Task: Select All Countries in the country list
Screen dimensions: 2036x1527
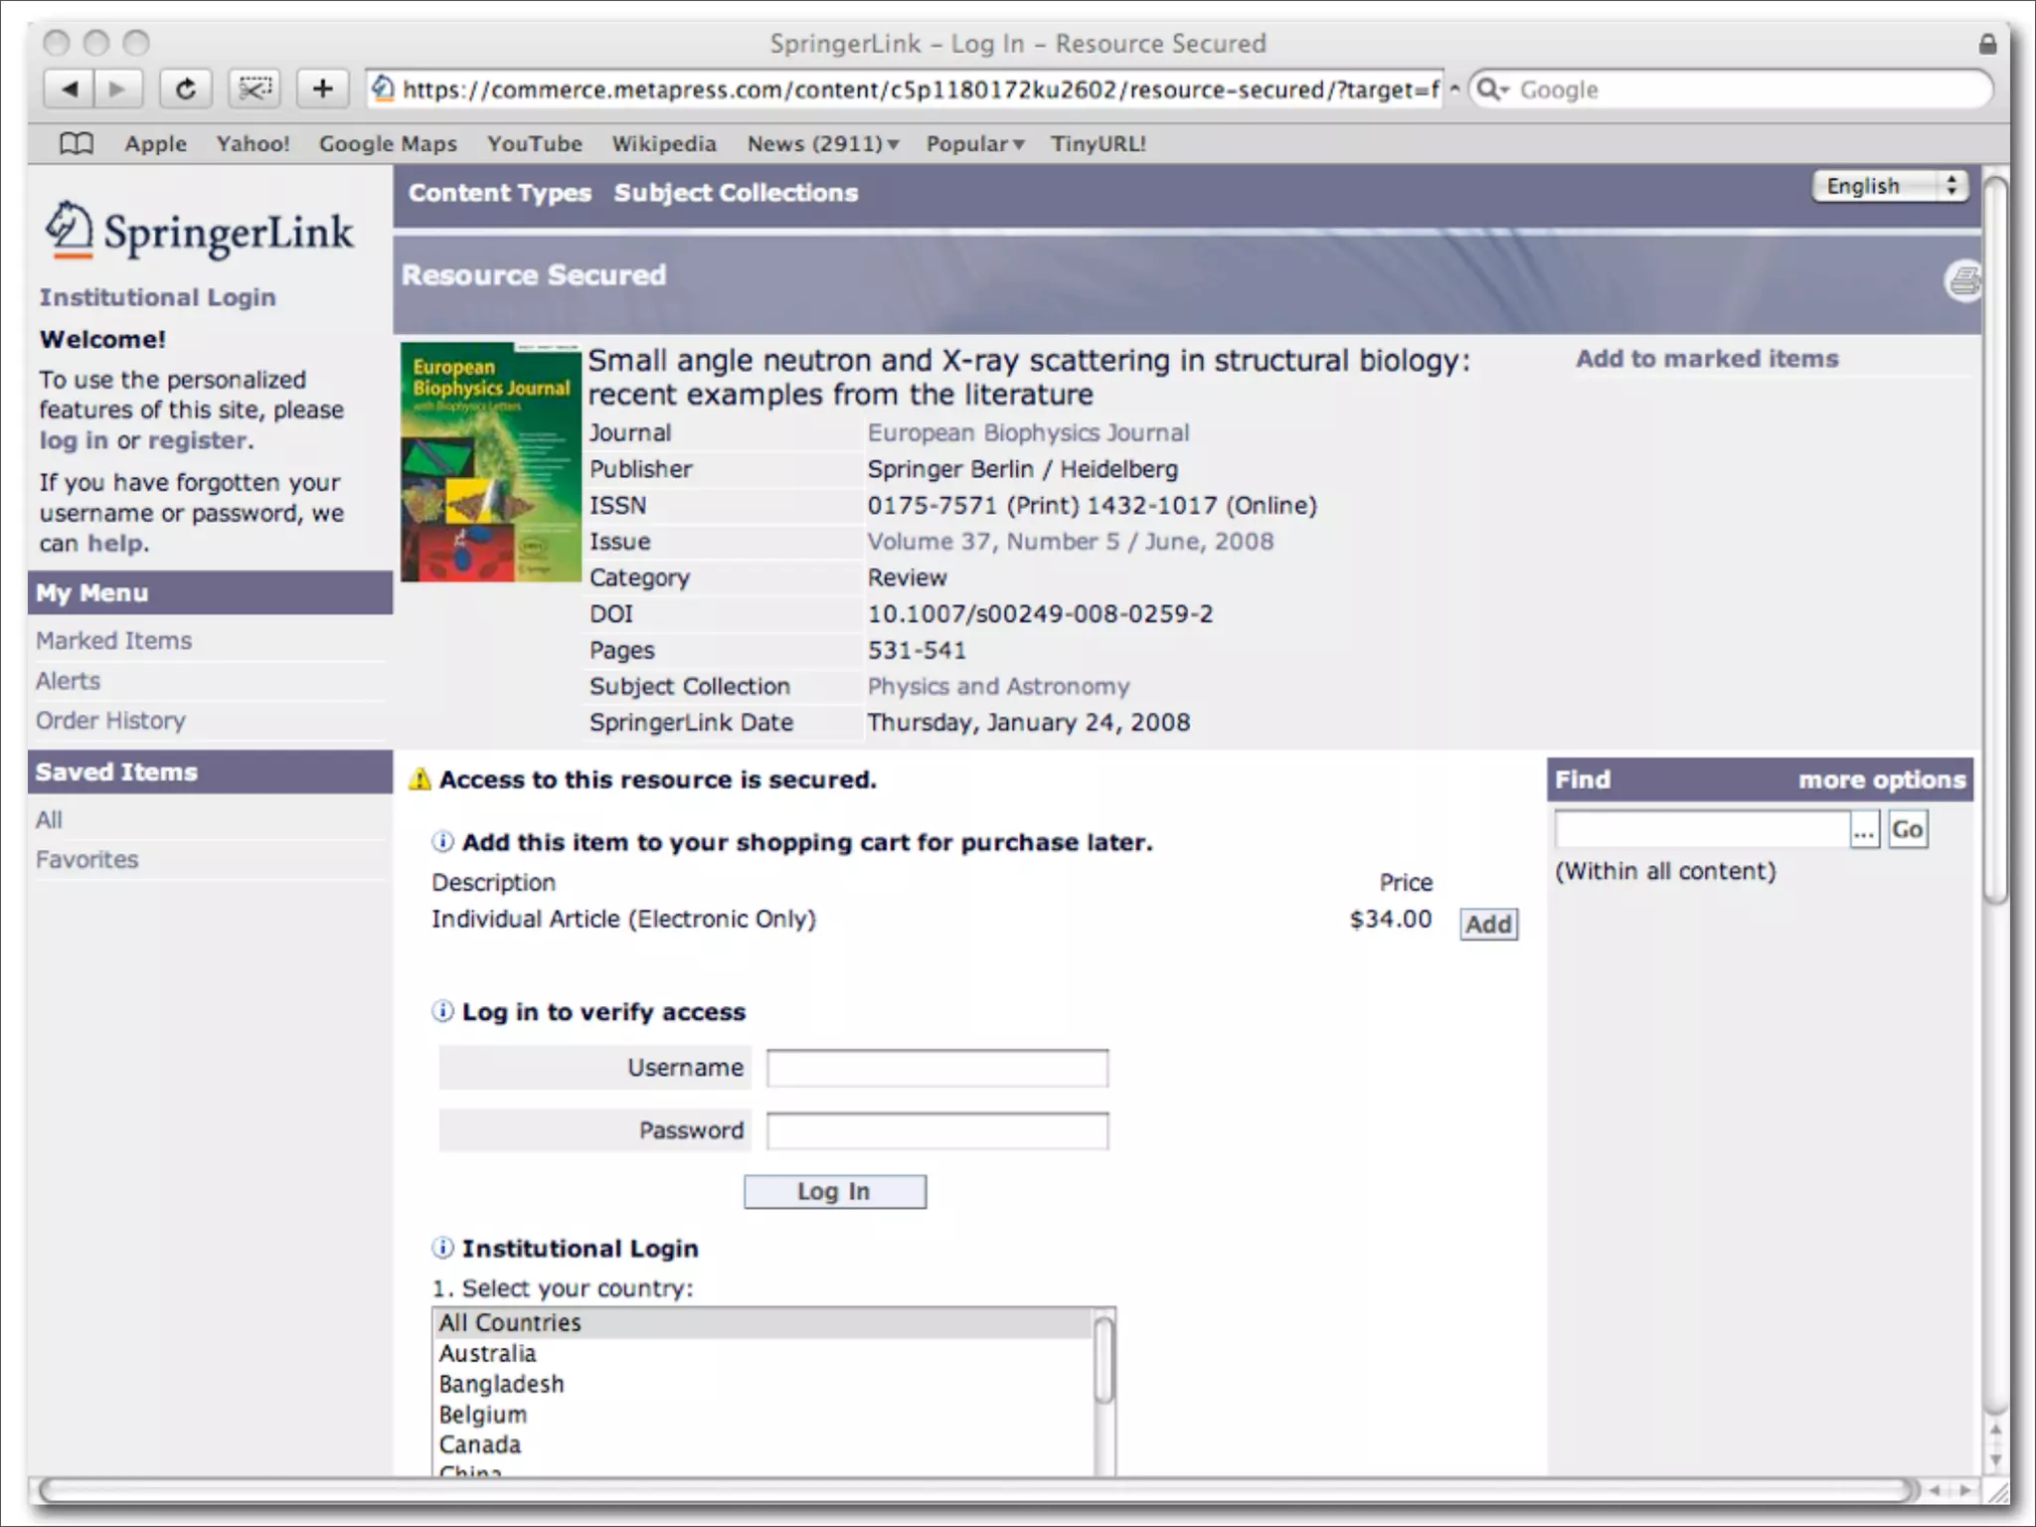Action: 763,1323
